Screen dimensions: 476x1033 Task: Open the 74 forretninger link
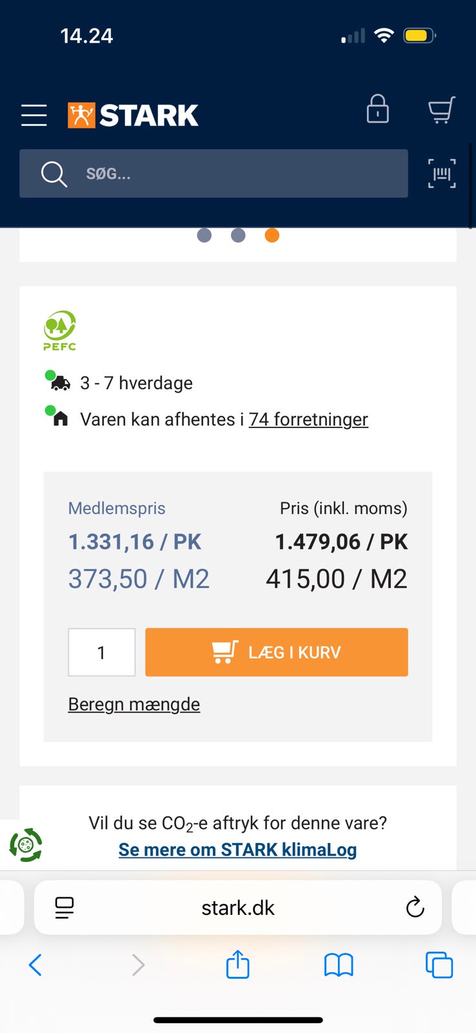308,420
